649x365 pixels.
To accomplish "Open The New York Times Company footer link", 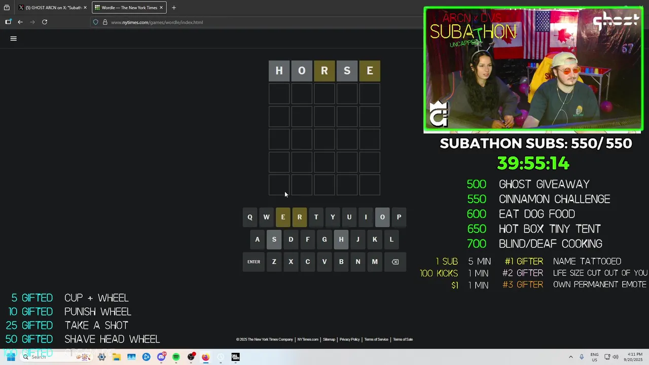I will (265, 340).
